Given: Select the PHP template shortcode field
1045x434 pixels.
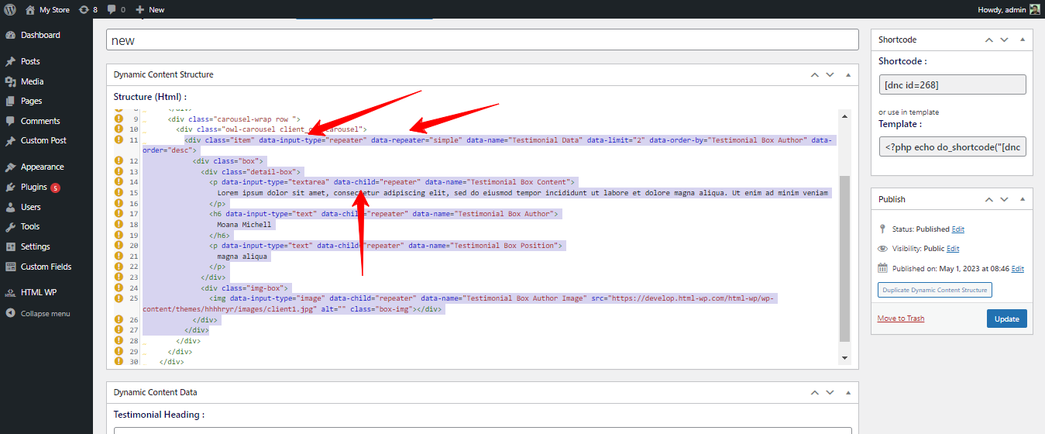Looking at the screenshot, I should 952,146.
